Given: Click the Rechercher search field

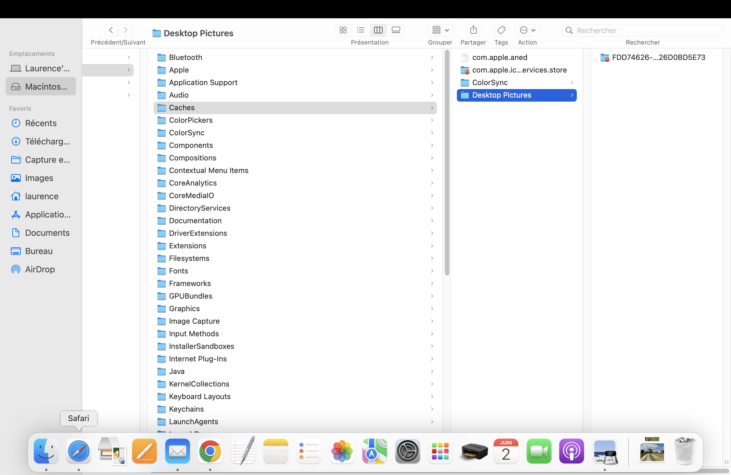Looking at the screenshot, I should coord(645,30).
